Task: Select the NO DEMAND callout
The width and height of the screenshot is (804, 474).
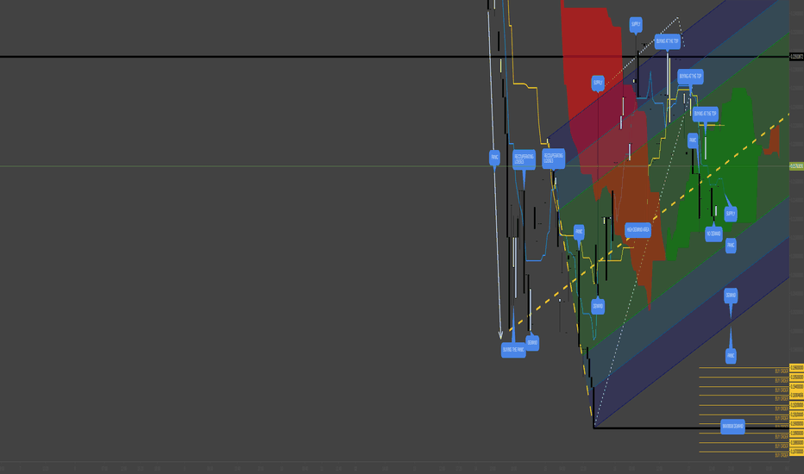Action: click(713, 234)
